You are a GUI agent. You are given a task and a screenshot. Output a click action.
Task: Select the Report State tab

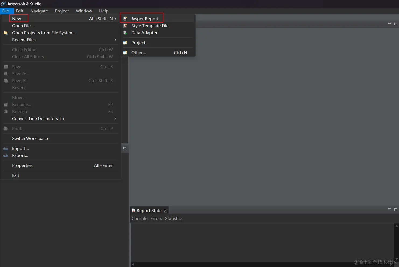coord(149,210)
